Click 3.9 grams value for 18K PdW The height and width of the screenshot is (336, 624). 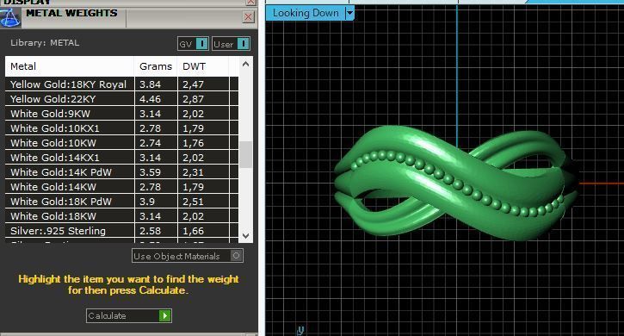(147, 202)
